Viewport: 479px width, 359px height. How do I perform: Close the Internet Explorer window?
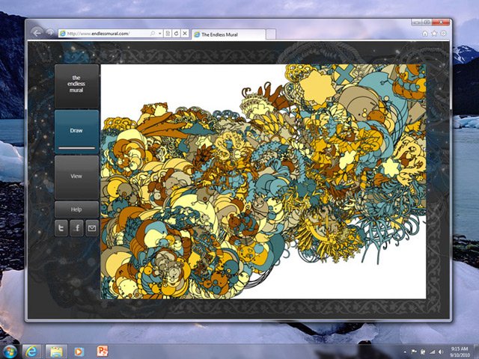(x=441, y=22)
